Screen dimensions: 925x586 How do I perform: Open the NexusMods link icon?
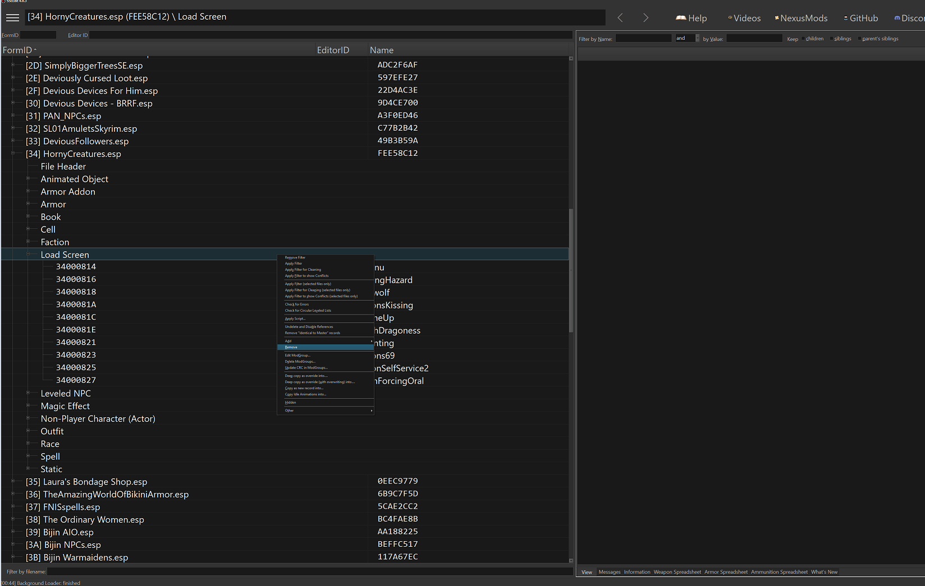coord(777,18)
